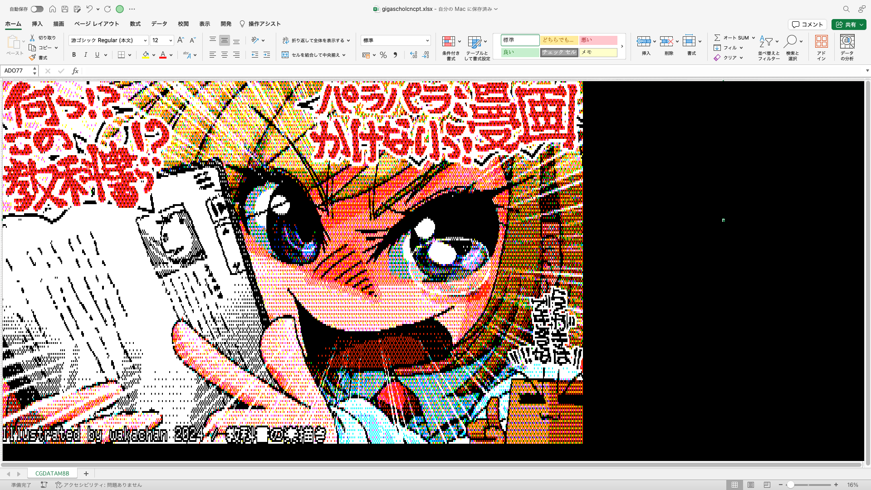Open テーブルとして書式設定 table formatting
Image resolution: width=871 pixels, height=490 pixels.
(x=477, y=47)
